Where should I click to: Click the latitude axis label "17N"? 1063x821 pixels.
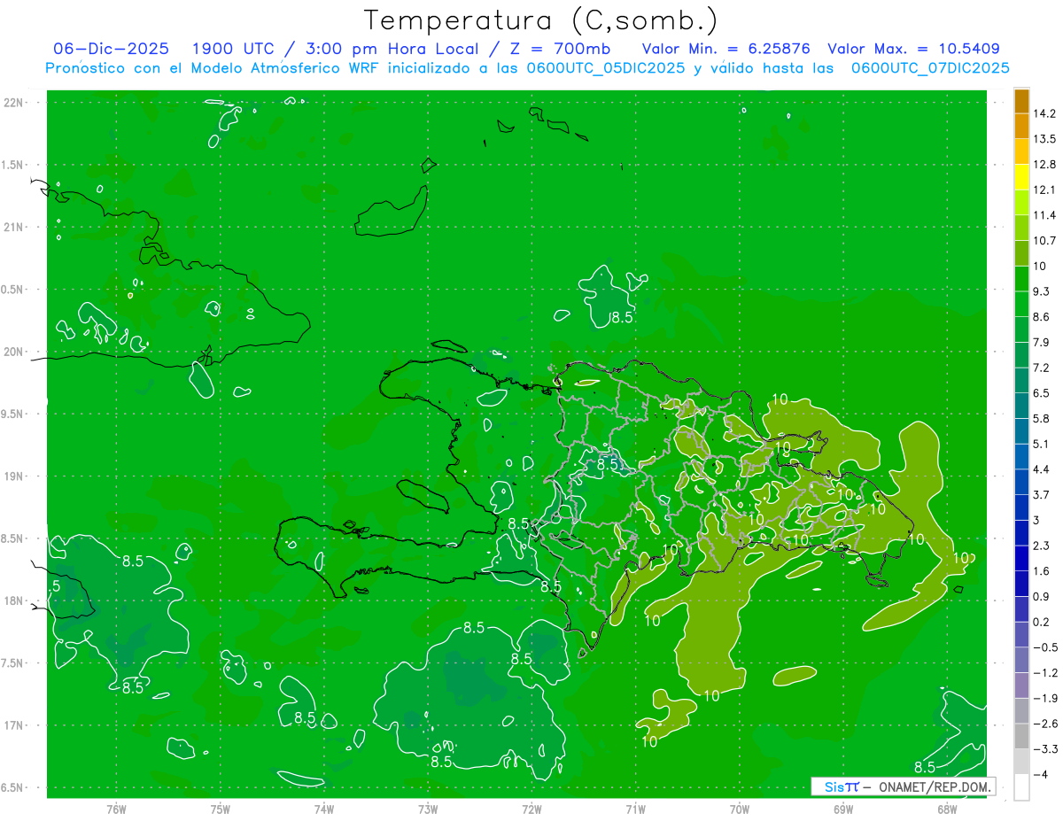pos(13,725)
